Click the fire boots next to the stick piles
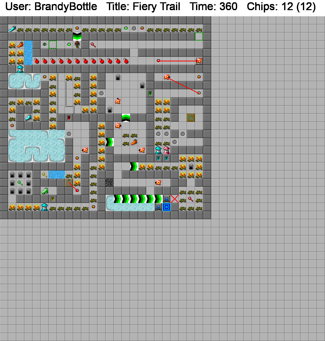 coord(134,142)
